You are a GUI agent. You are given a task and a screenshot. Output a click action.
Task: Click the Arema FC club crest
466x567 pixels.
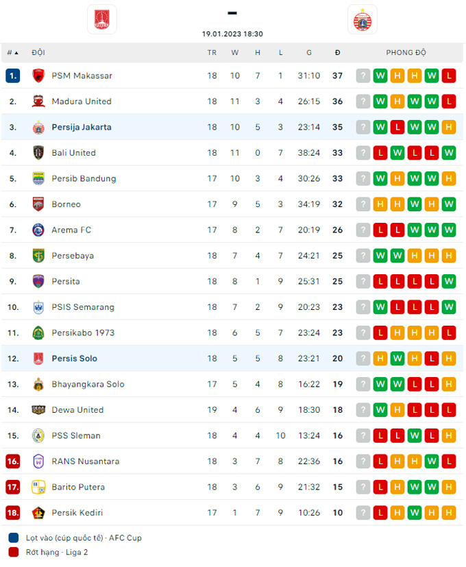(x=38, y=230)
